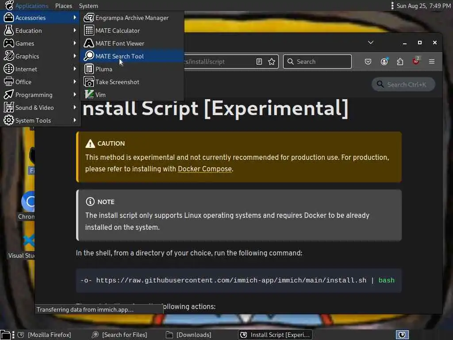Open the Firefox extensions puzzle icon
Screen dimensions: 453x340
400,62
